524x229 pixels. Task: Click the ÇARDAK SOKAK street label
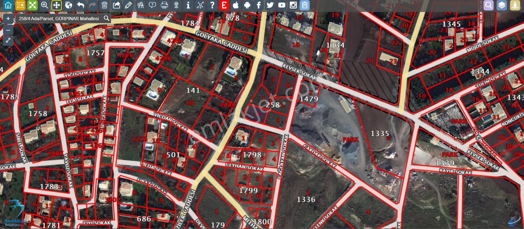320,155
